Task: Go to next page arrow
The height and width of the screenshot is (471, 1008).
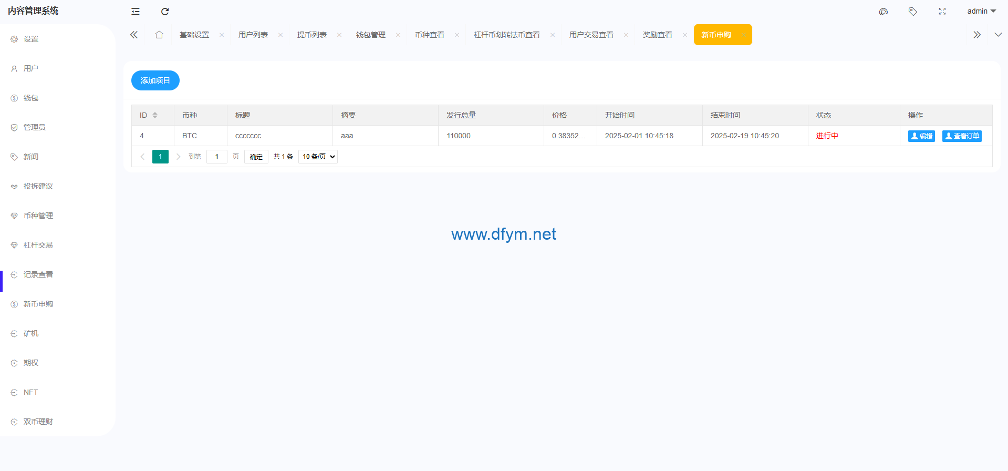Action: coord(179,157)
